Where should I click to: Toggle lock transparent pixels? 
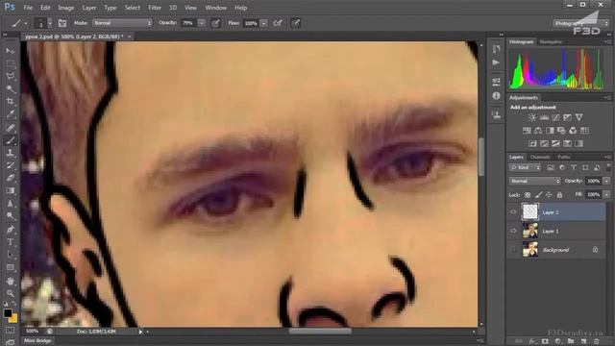pos(528,194)
